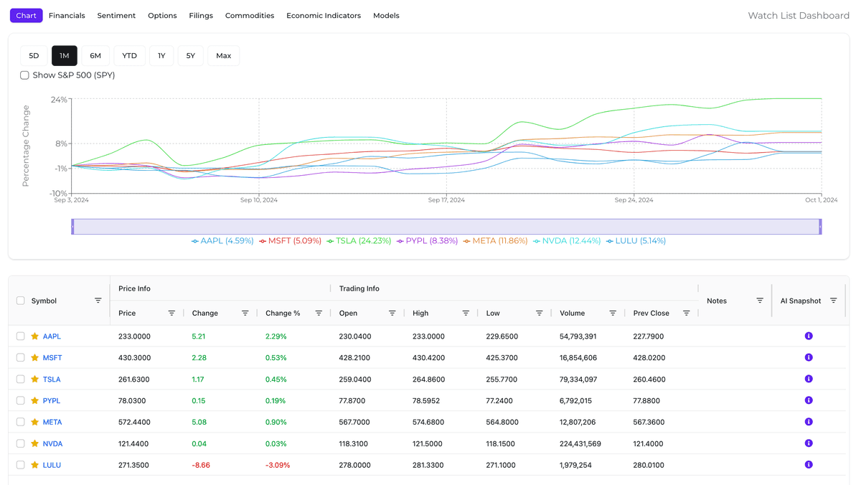This screenshot has height=485, width=861.
Task: Click the star icon next to PYPL
Action: pyautogui.click(x=34, y=400)
